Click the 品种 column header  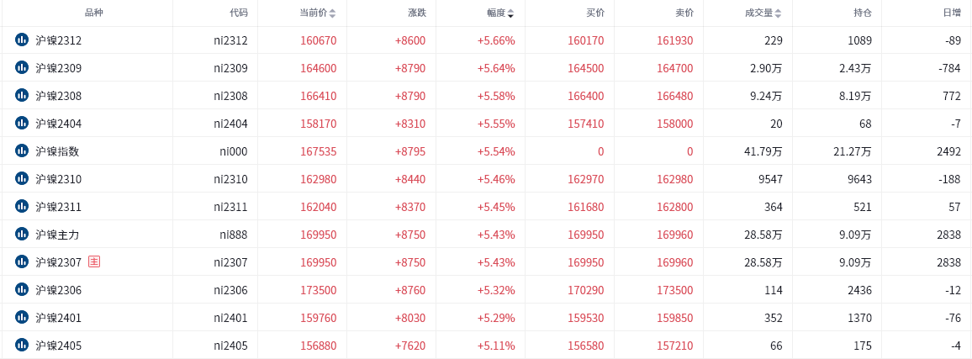93,13
